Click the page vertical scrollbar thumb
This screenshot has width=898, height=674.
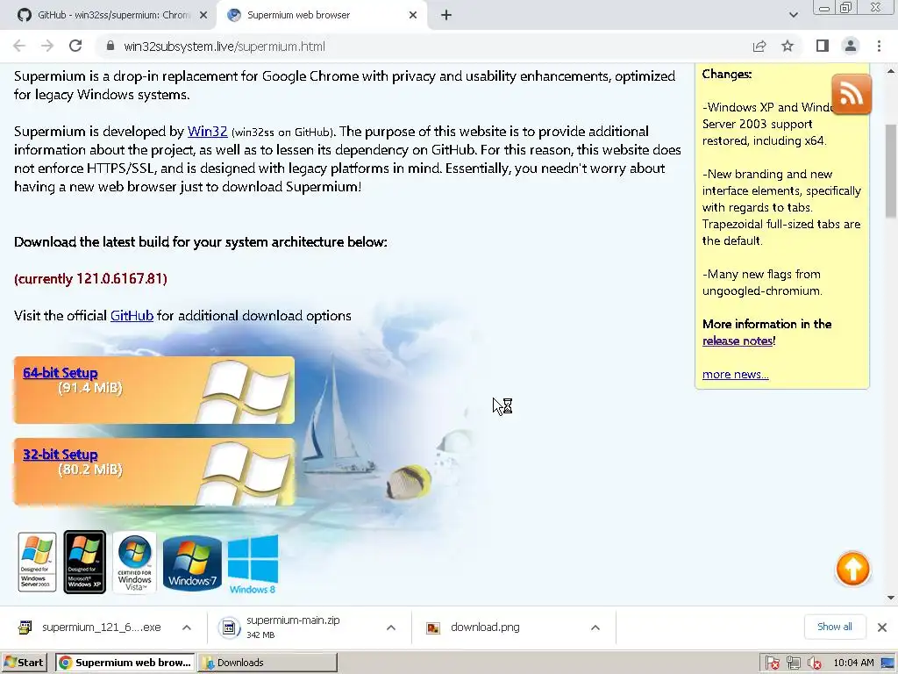point(891,171)
